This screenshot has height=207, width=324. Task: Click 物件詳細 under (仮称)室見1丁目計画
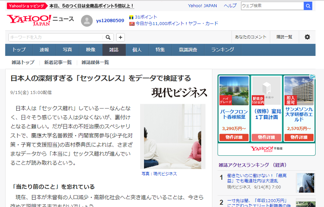pos(267,137)
